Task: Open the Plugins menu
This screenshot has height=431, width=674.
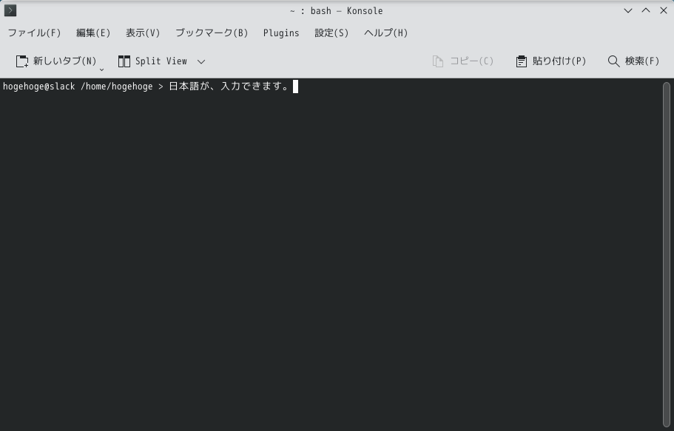Action: pyautogui.click(x=281, y=33)
